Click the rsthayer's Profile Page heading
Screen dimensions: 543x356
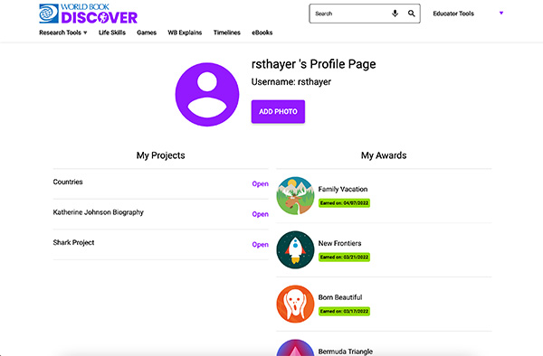coord(314,64)
